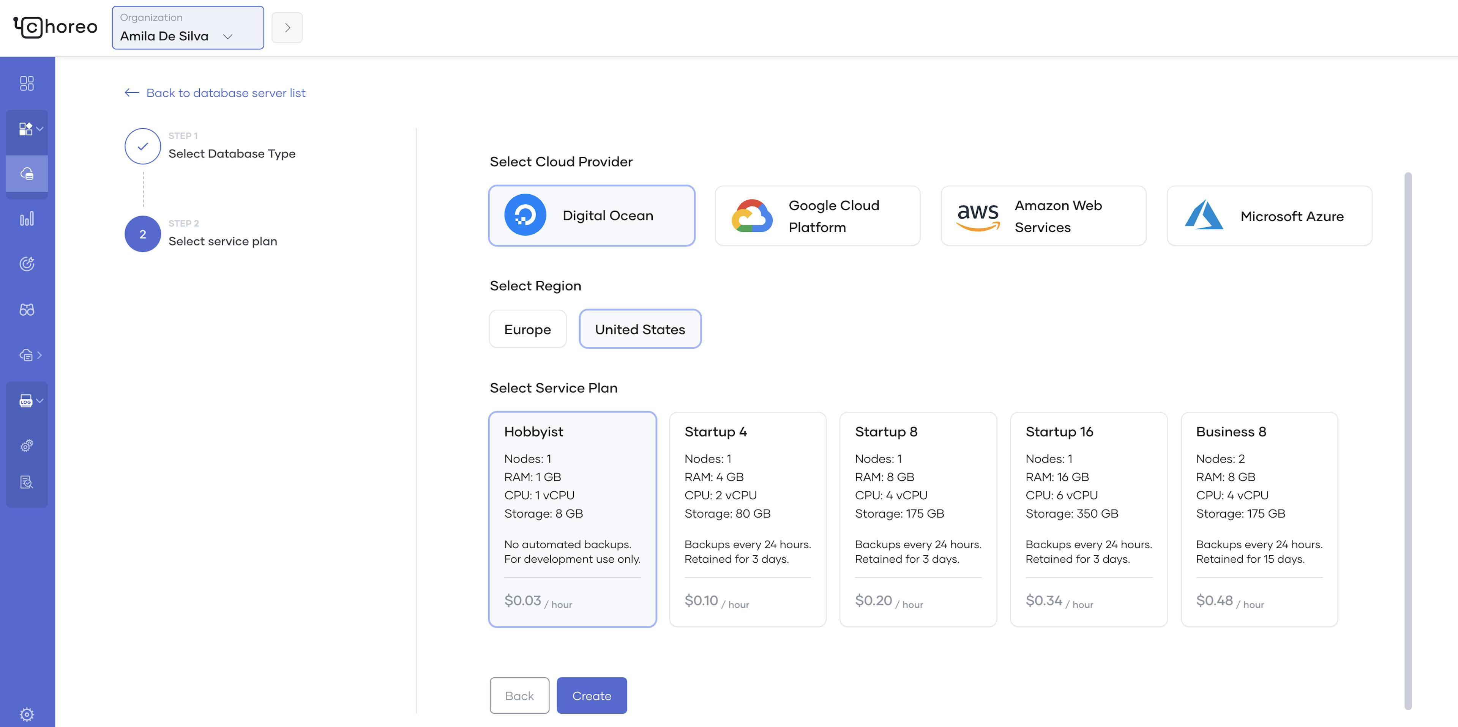Open the binoculars observability icon in sidebar
The width and height of the screenshot is (1458, 727).
(27, 310)
